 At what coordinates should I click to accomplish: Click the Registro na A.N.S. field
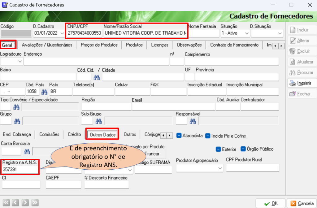click(x=20, y=170)
